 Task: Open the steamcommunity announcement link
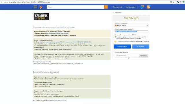pyautogui.click(x=65, y=42)
